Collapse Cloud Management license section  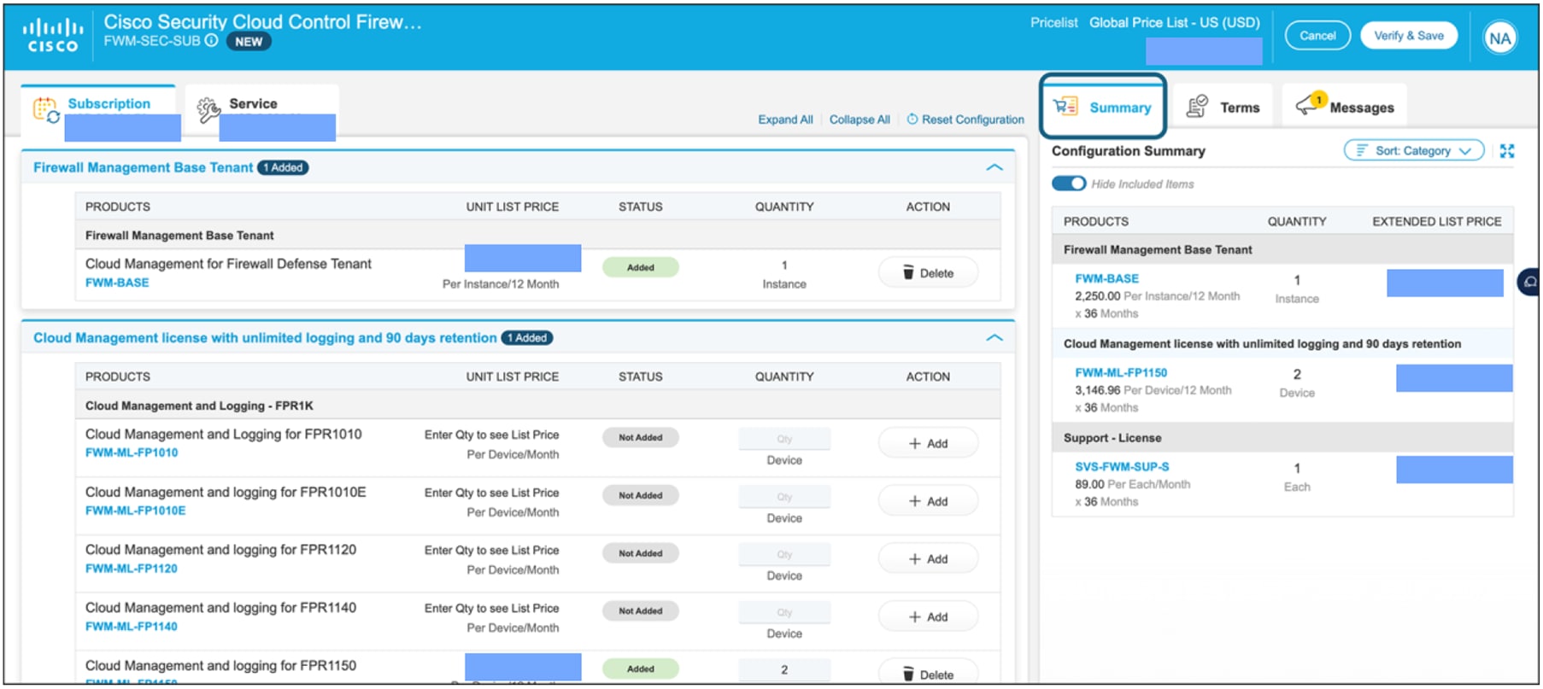pos(994,338)
